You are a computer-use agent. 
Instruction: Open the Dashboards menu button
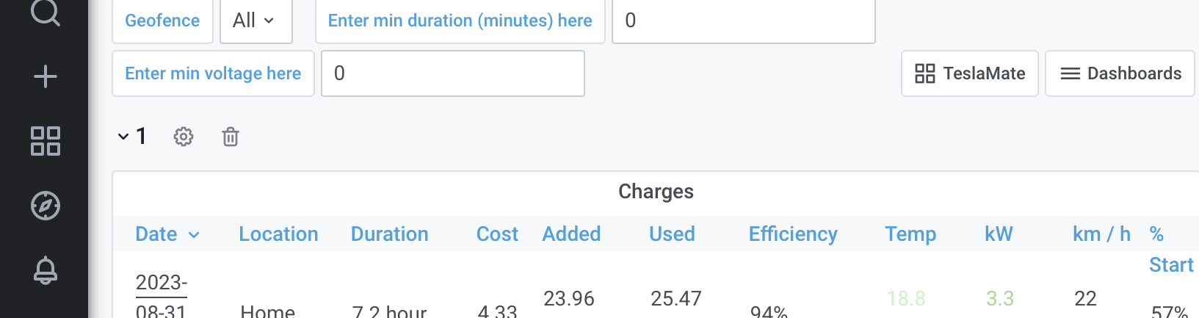point(1120,73)
